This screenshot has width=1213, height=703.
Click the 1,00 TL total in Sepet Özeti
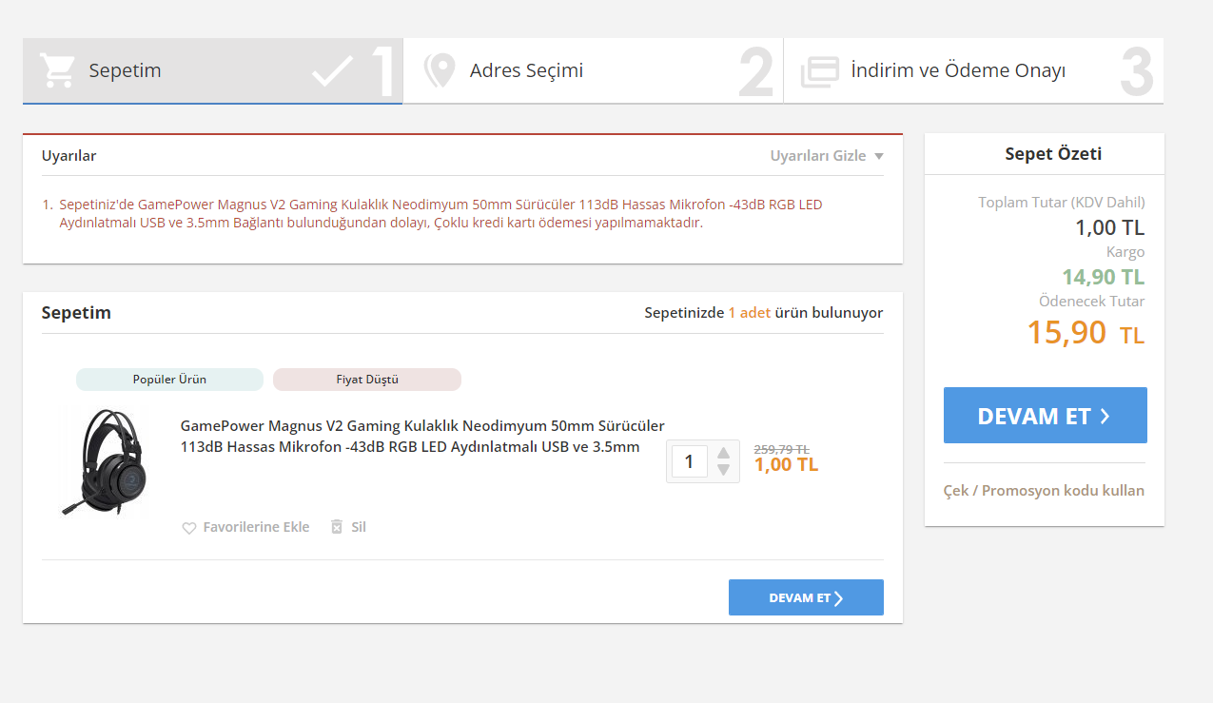point(1110,227)
